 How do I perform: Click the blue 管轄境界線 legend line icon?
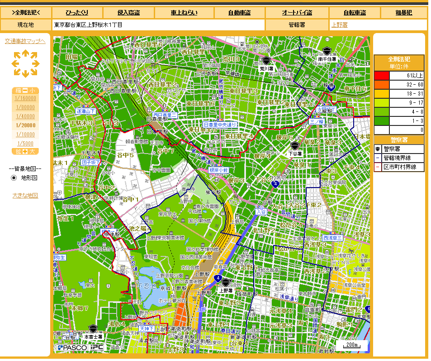click(x=378, y=158)
